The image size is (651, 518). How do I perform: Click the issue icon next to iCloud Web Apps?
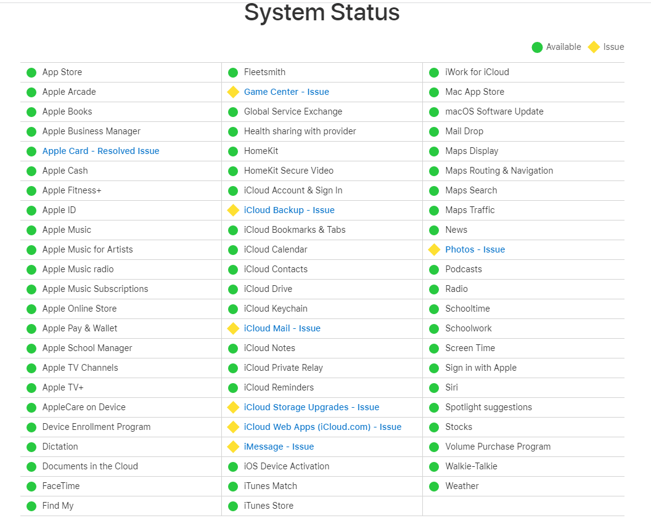point(233,427)
